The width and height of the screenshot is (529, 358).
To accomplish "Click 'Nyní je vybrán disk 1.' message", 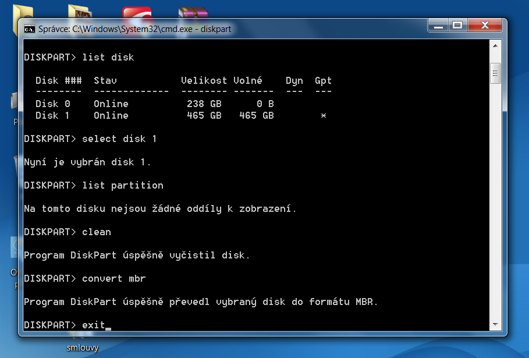I will tap(87, 162).
